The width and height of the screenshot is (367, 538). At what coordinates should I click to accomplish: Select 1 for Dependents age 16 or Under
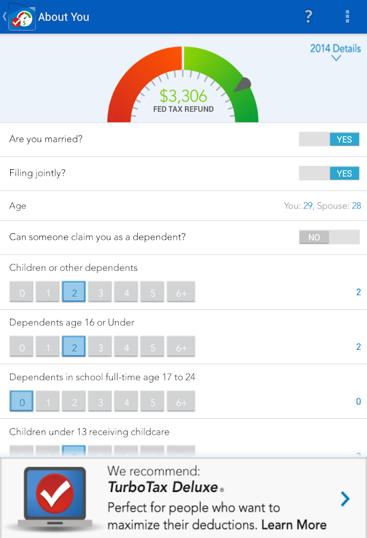[x=48, y=347]
